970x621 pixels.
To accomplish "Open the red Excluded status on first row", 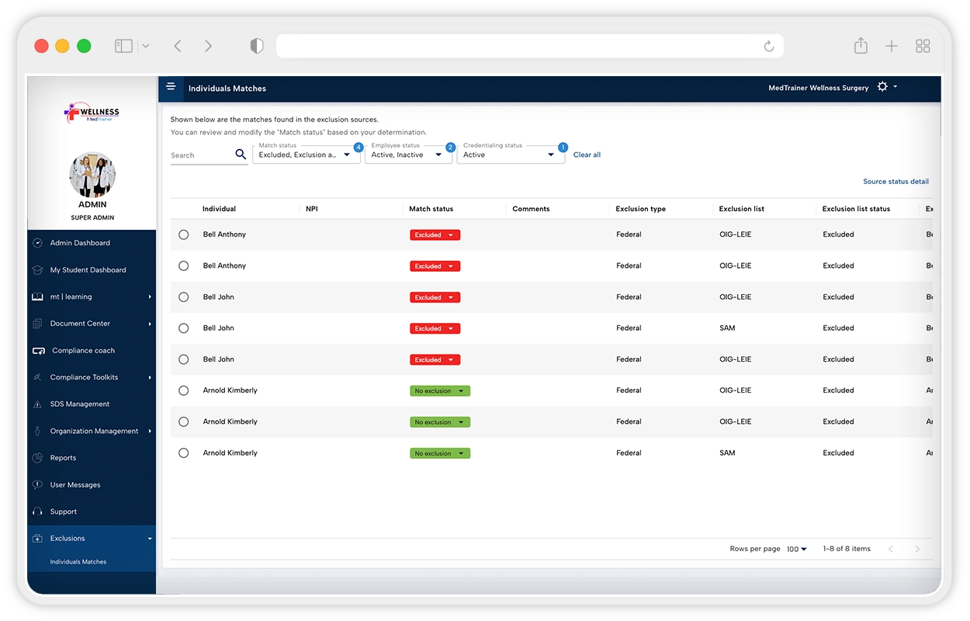I will (435, 235).
